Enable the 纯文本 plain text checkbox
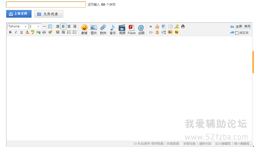The height and width of the screenshot is (147, 254). point(237,33)
